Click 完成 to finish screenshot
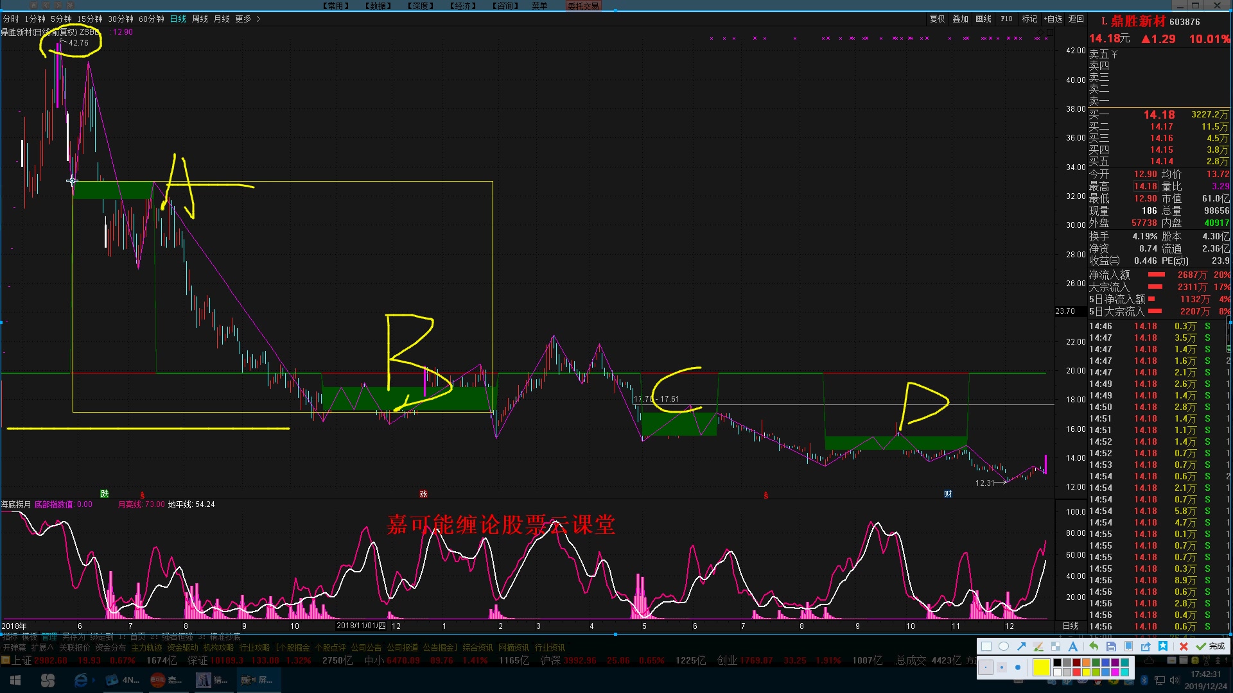The image size is (1233, 693). click(1211, 646)
